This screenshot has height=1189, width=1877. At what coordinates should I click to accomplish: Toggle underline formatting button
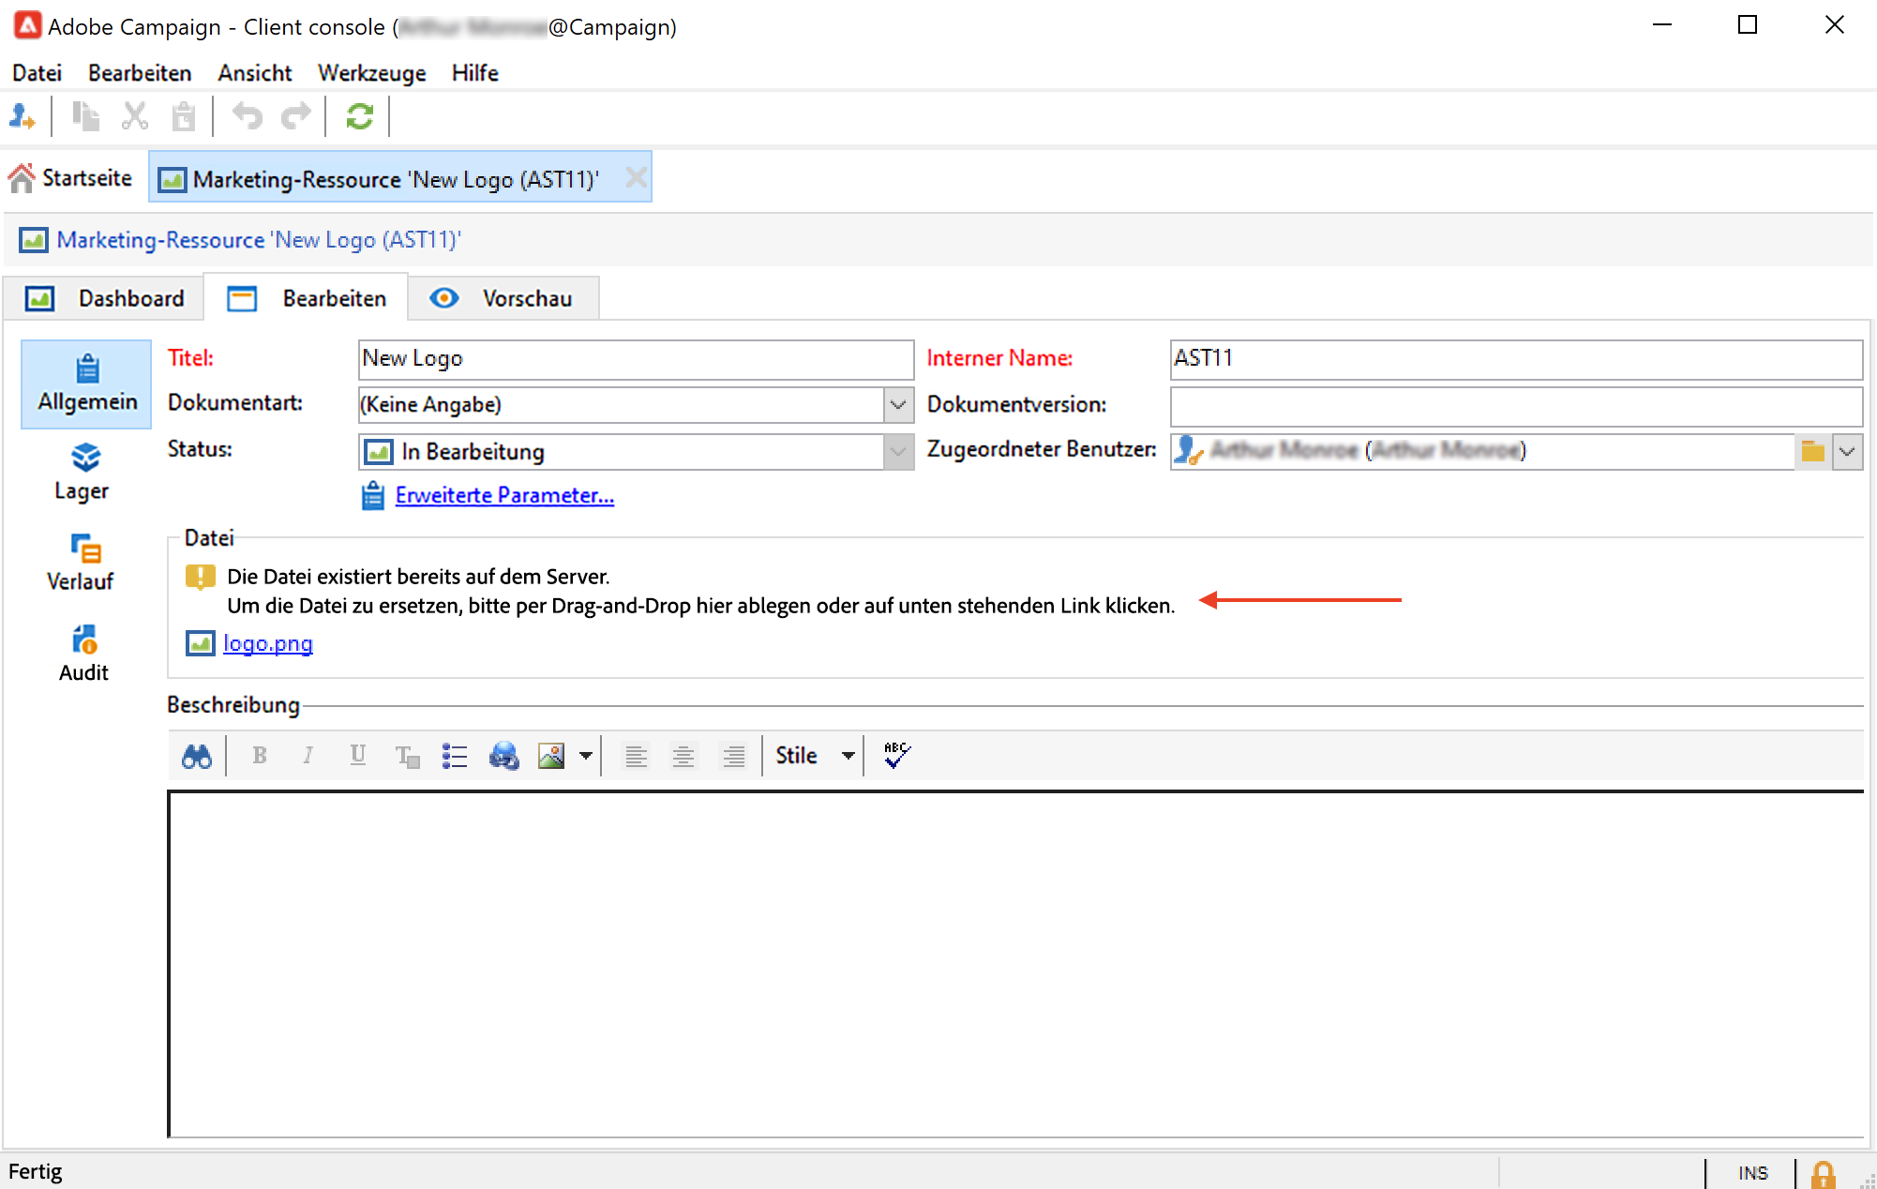click(x=357, y=756)
